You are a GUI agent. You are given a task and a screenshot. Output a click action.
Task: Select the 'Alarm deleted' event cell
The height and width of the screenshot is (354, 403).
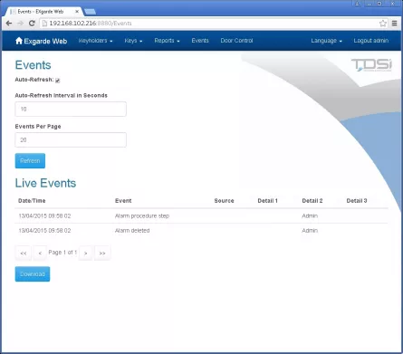(x=132, y=231)
